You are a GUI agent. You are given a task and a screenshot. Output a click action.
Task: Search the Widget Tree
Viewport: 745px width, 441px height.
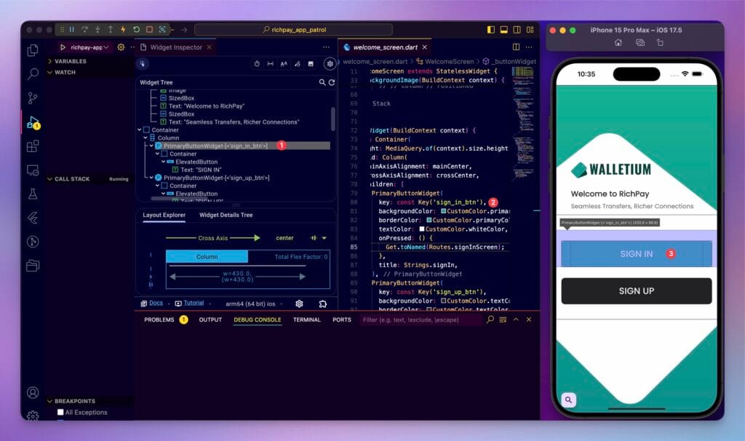click(x=322, y=82)
